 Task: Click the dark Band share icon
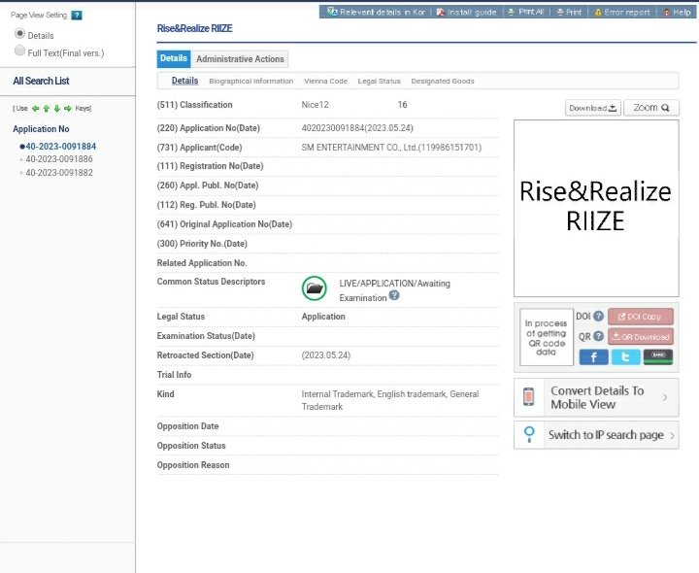[x=658, y=357]
